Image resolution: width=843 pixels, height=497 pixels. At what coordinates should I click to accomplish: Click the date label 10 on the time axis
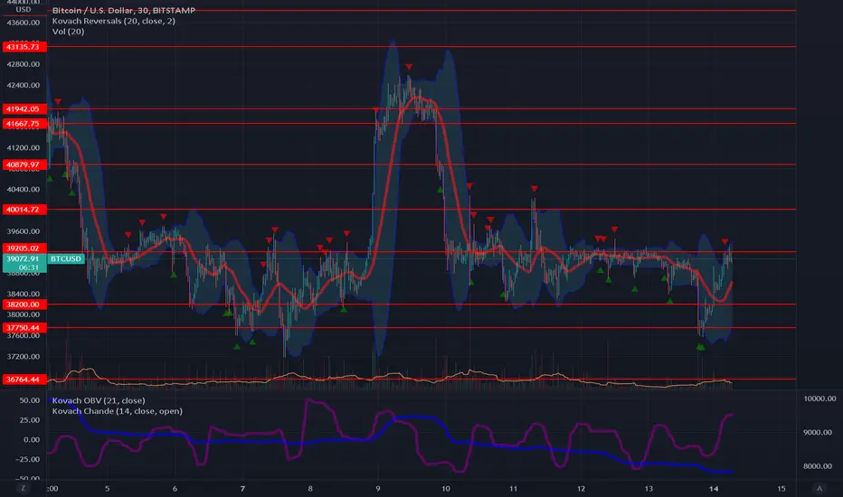click(446, 488)
